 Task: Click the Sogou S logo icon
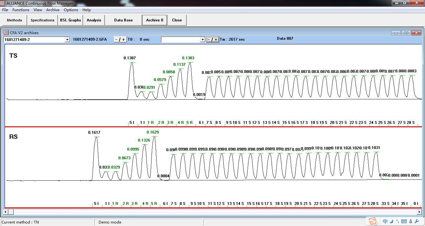click(x=372, y=221)
